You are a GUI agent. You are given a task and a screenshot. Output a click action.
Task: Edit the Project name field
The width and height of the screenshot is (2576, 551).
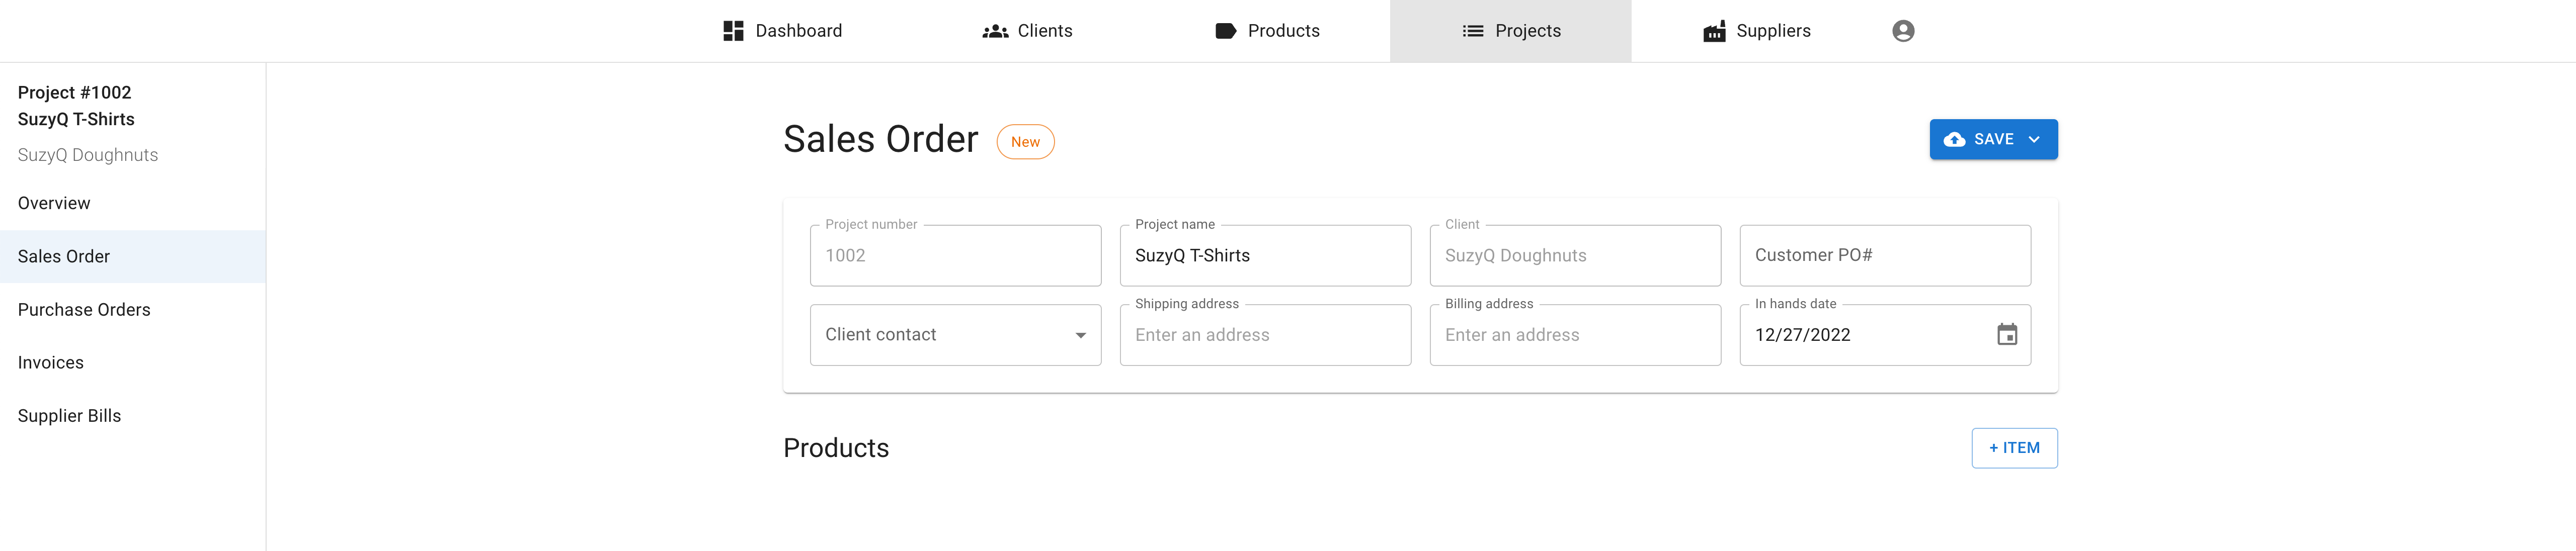coord(1264,256)
